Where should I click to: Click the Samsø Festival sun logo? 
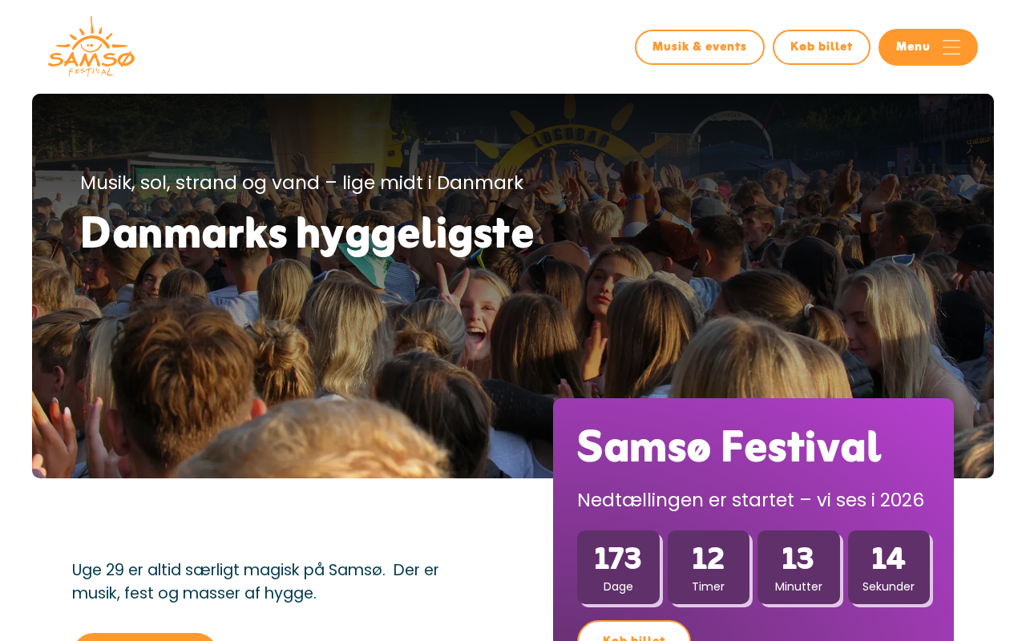coord(91,46)
